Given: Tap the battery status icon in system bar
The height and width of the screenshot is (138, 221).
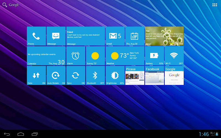Looking at the screenshot, I should (217, 134).
